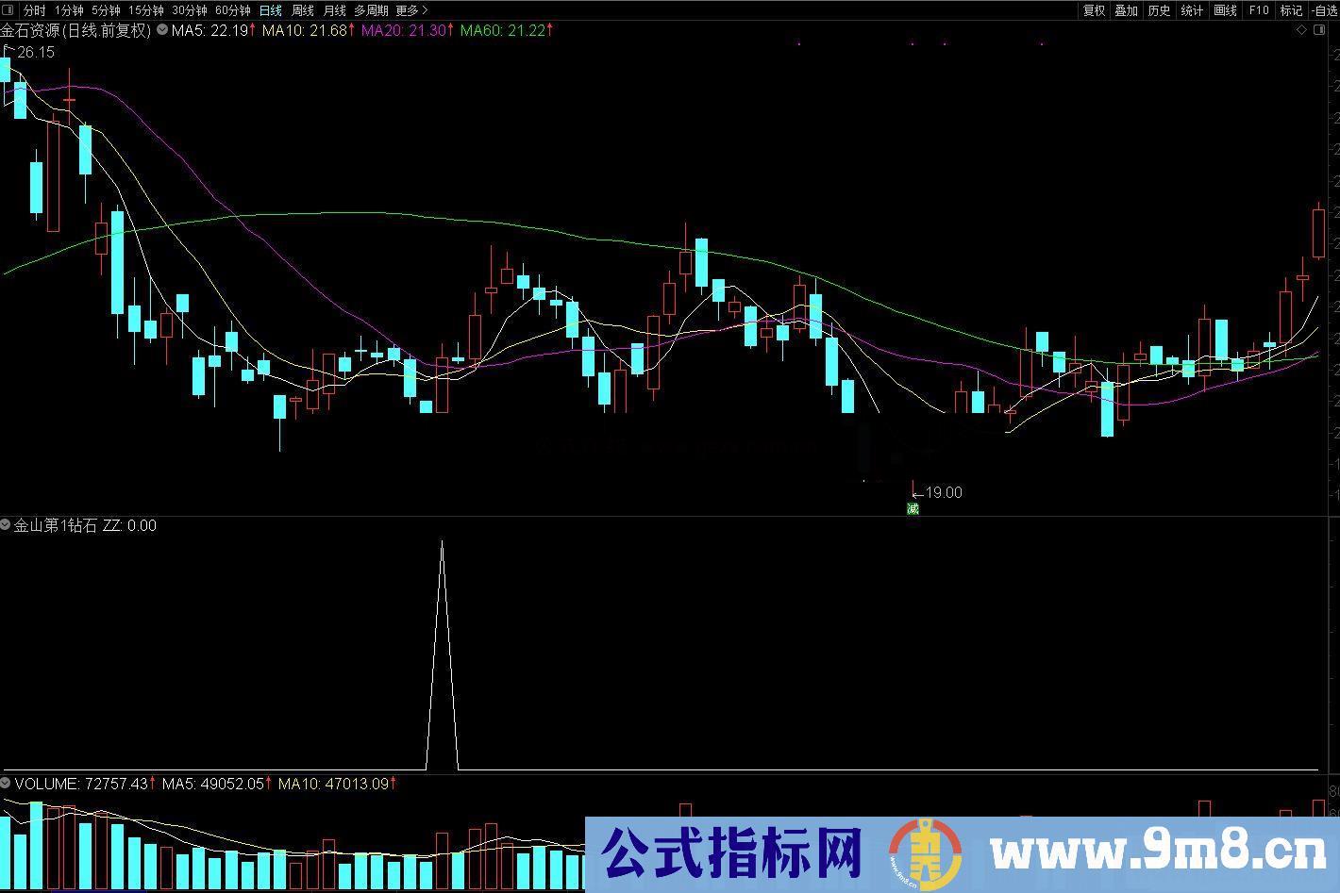This screenshot has width=1340, height=893.
Task: Switch to 30分钟 period tab
Action: 189,10
